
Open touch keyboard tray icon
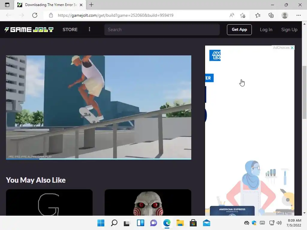coord(262,223)
